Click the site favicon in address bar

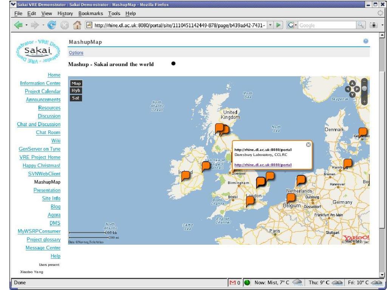coord(89,25)
